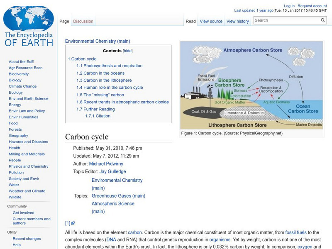Jump to 1.6 Recent trends in atmospheric carbon dioxide
The image size is (332, 249).
coord(122,102)
